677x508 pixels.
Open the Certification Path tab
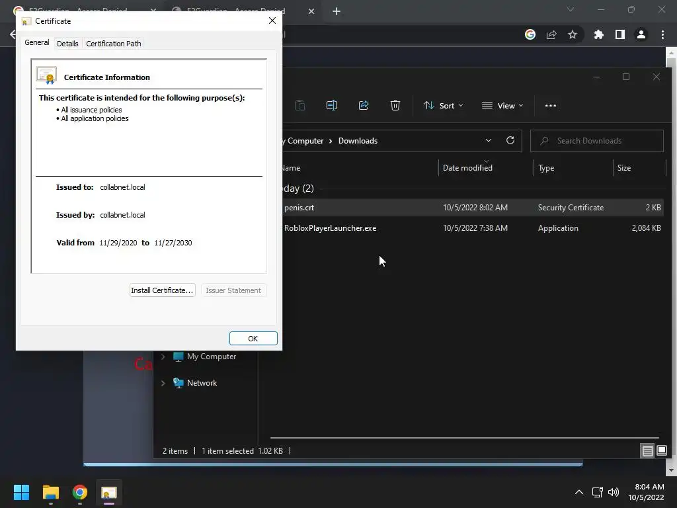114,43
